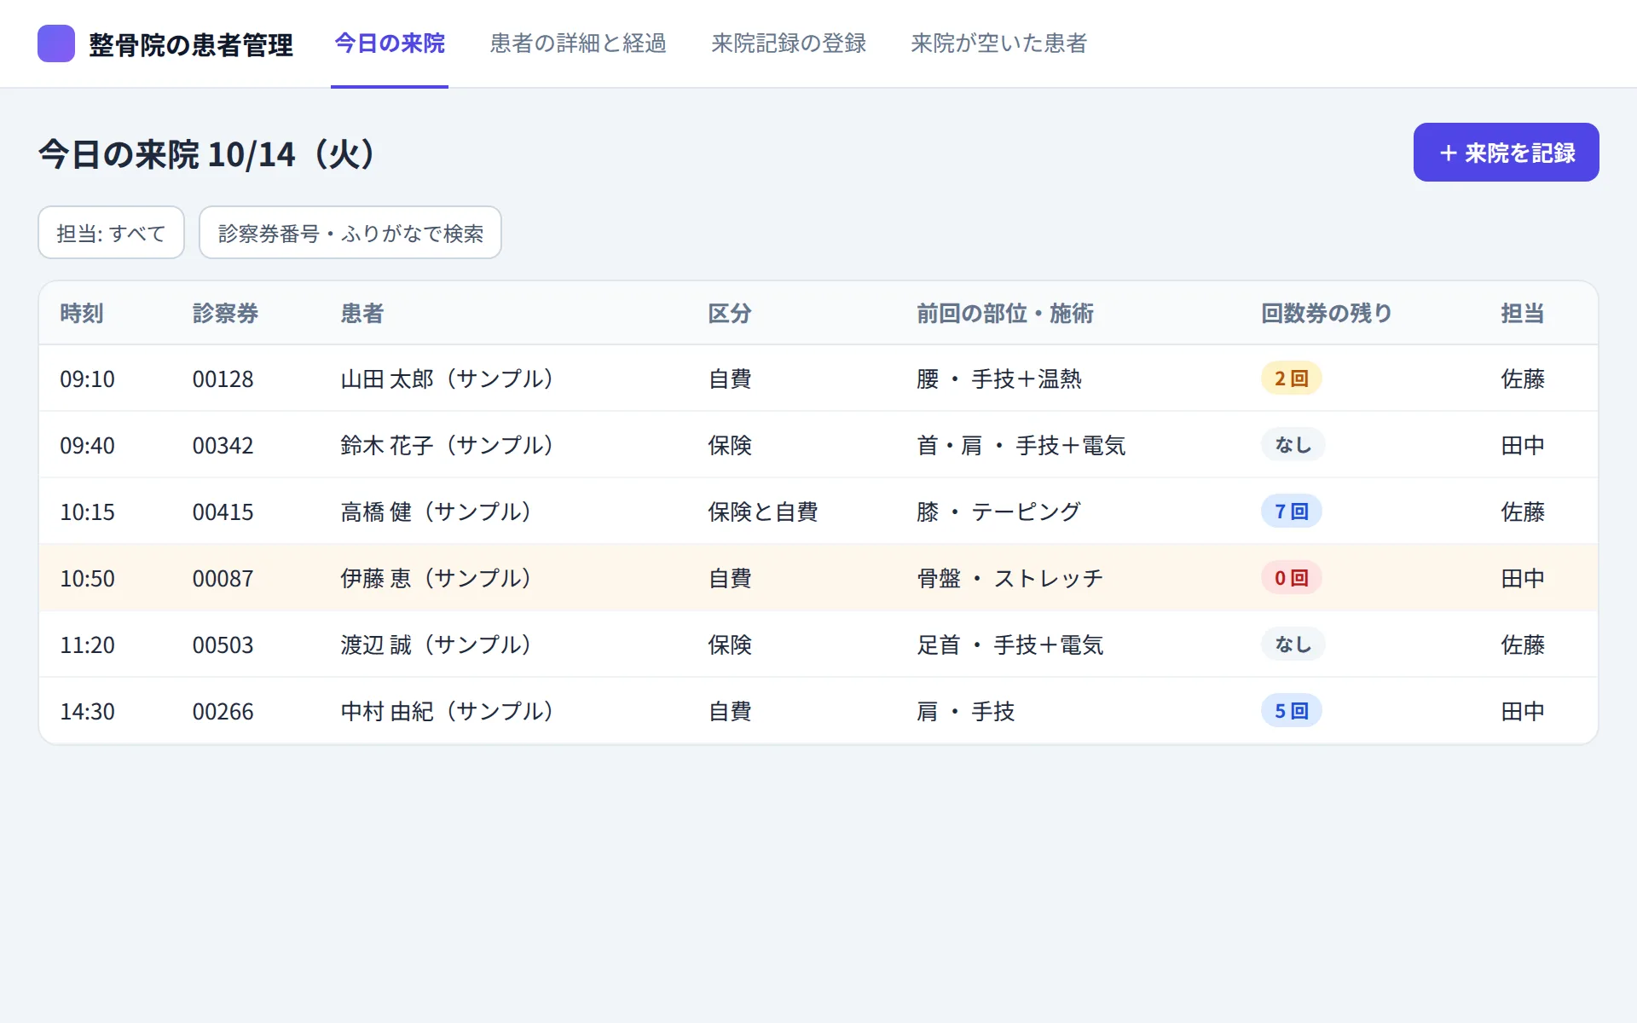
Task: Click the red 0回 ticket badge
Action: point(1291,578)
